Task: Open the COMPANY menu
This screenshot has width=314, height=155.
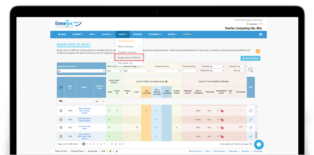Action: (x=77, y=35)
